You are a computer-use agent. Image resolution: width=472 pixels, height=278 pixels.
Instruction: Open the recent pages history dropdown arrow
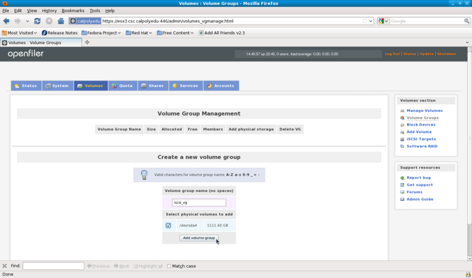[27, 21]
